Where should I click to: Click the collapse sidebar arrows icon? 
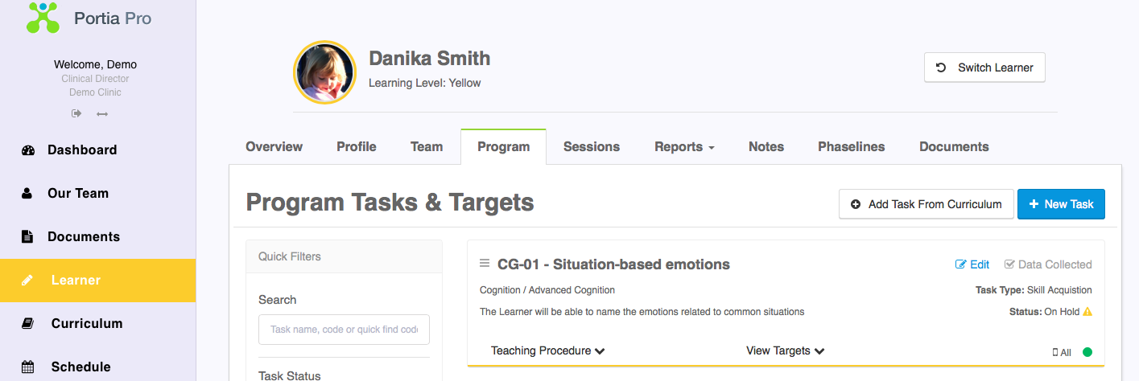coord(102,113)
